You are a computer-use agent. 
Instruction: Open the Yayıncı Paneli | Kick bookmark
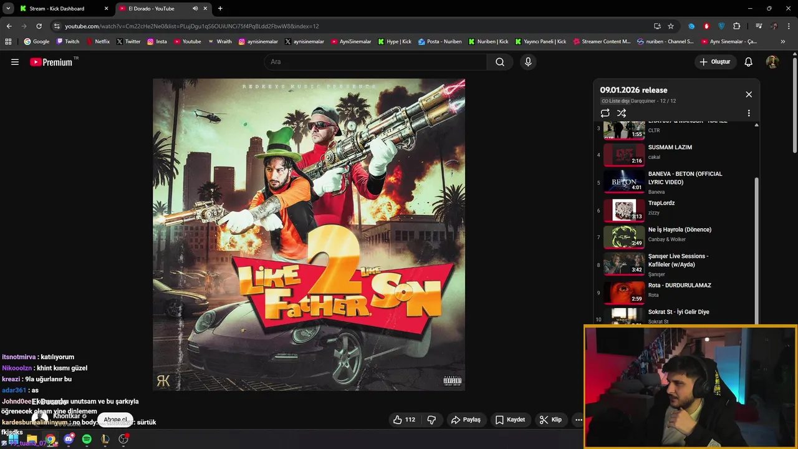(541, 42)
